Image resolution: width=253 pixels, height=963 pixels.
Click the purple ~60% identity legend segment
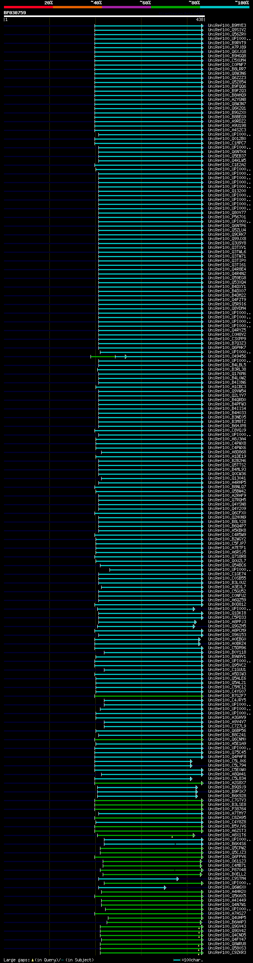pyautogui.click(x=126, y=7)
